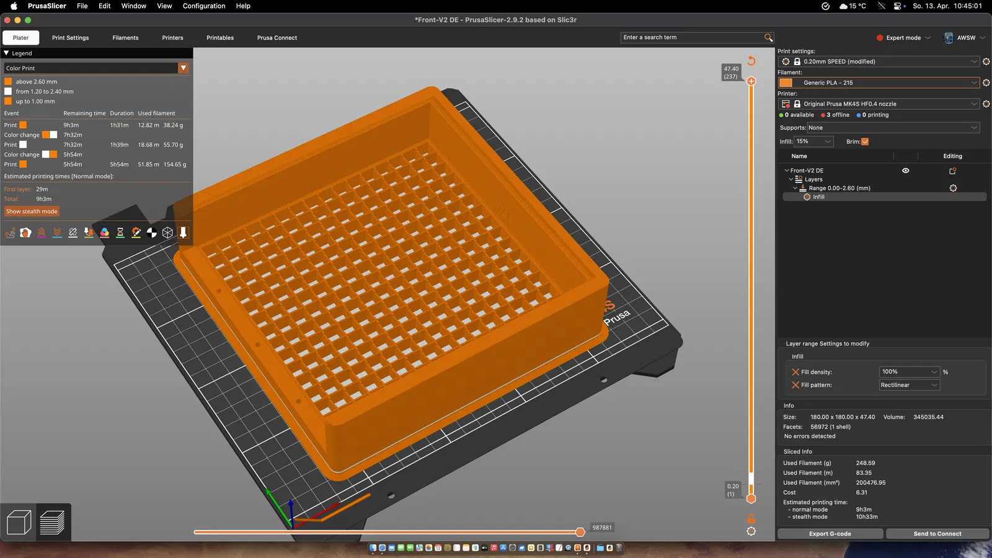This screenshot has height=558, width=992.
Task: Click Show stealth mode button
Action: (x=32, y=211)
